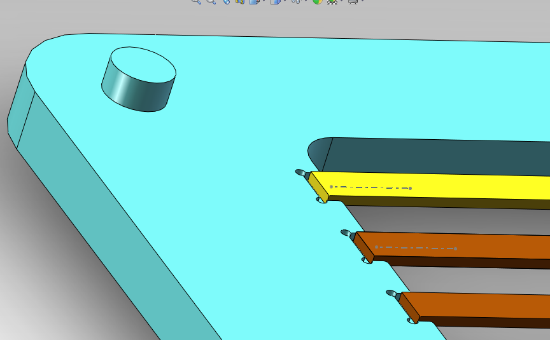The image size is (550, 340).
Task: Select the small corner side face of the plate
Action: pyautogui.click(x=21, y=105)
